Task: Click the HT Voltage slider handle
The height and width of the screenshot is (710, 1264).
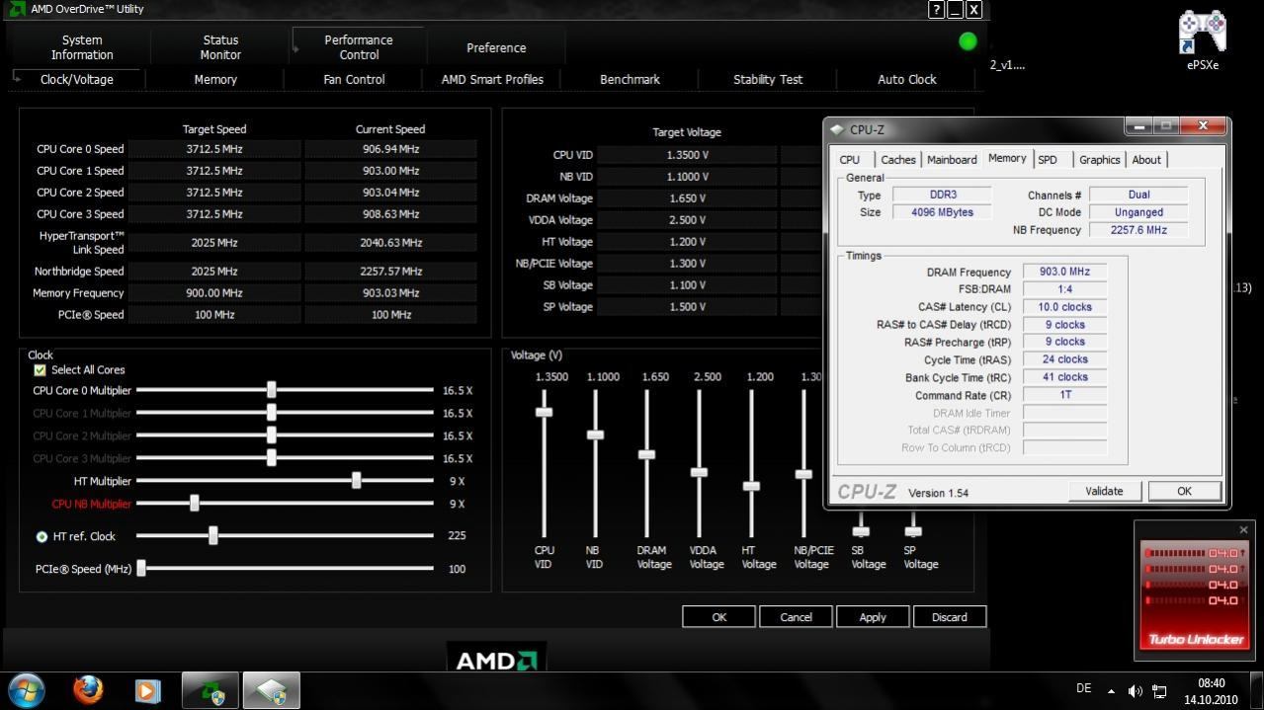Action: pos(751,486)
